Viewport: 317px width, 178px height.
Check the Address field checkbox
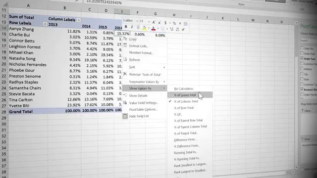click(x=302, y=69)
